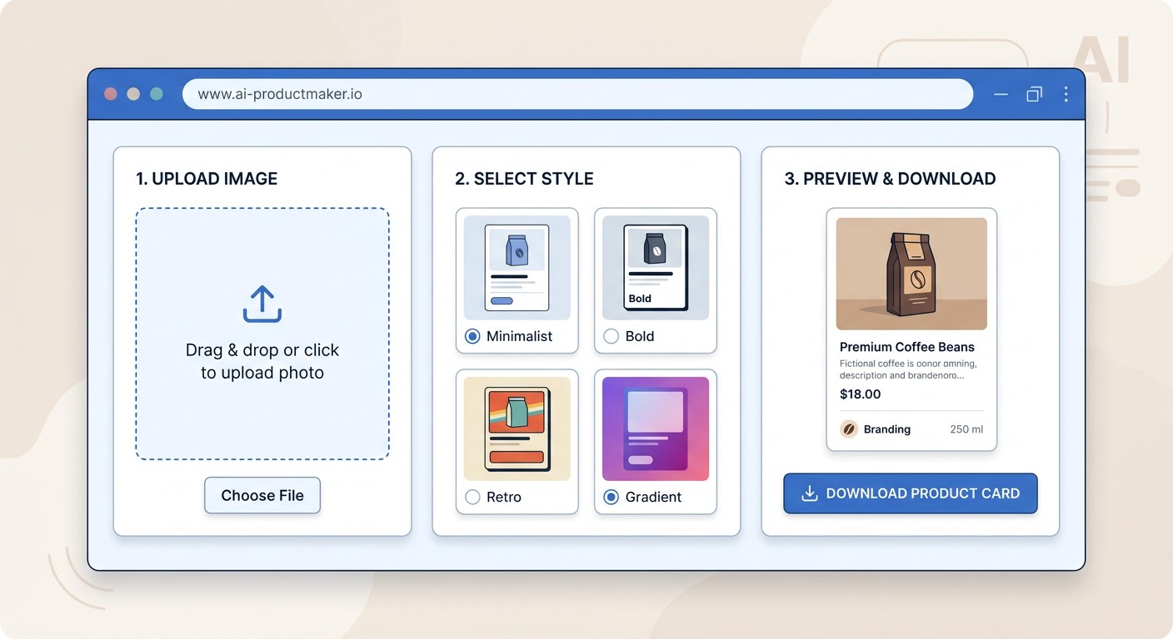Click the 2. SELECT STYLE heading
The image size is (1173, 639).
[524, 179]
